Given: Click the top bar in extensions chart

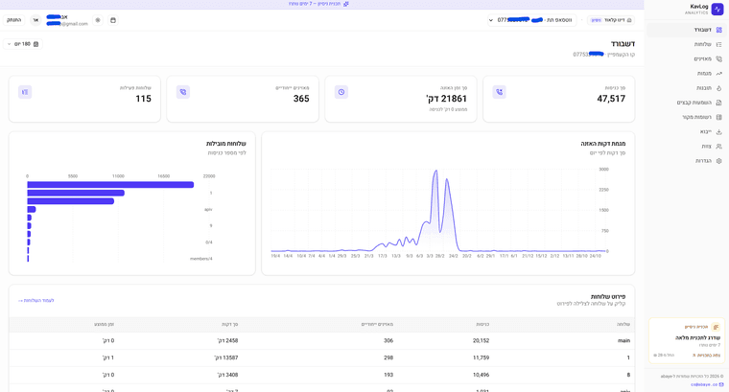Looking at the screenshot, I should click(x=110, y=185).
